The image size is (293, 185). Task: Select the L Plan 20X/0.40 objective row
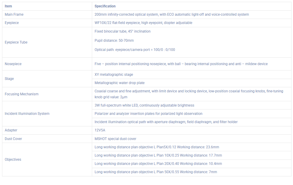(158, 164)
